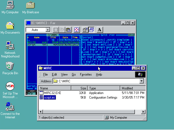Click the MIRC folder icon in title bar
Image resolution: width=174 pixels, height=130 pixels.
(x=41, y=68)
